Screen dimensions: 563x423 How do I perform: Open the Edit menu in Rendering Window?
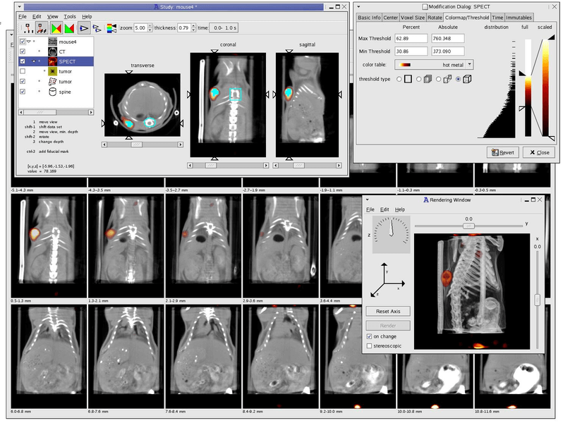[x=385, y=209]
